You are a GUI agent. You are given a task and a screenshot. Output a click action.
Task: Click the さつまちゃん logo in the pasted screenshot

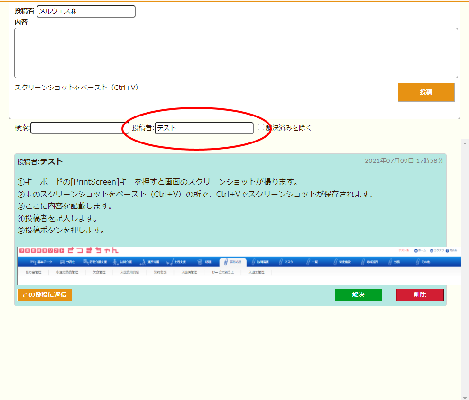pyautogui.click(x=92, y=250)
